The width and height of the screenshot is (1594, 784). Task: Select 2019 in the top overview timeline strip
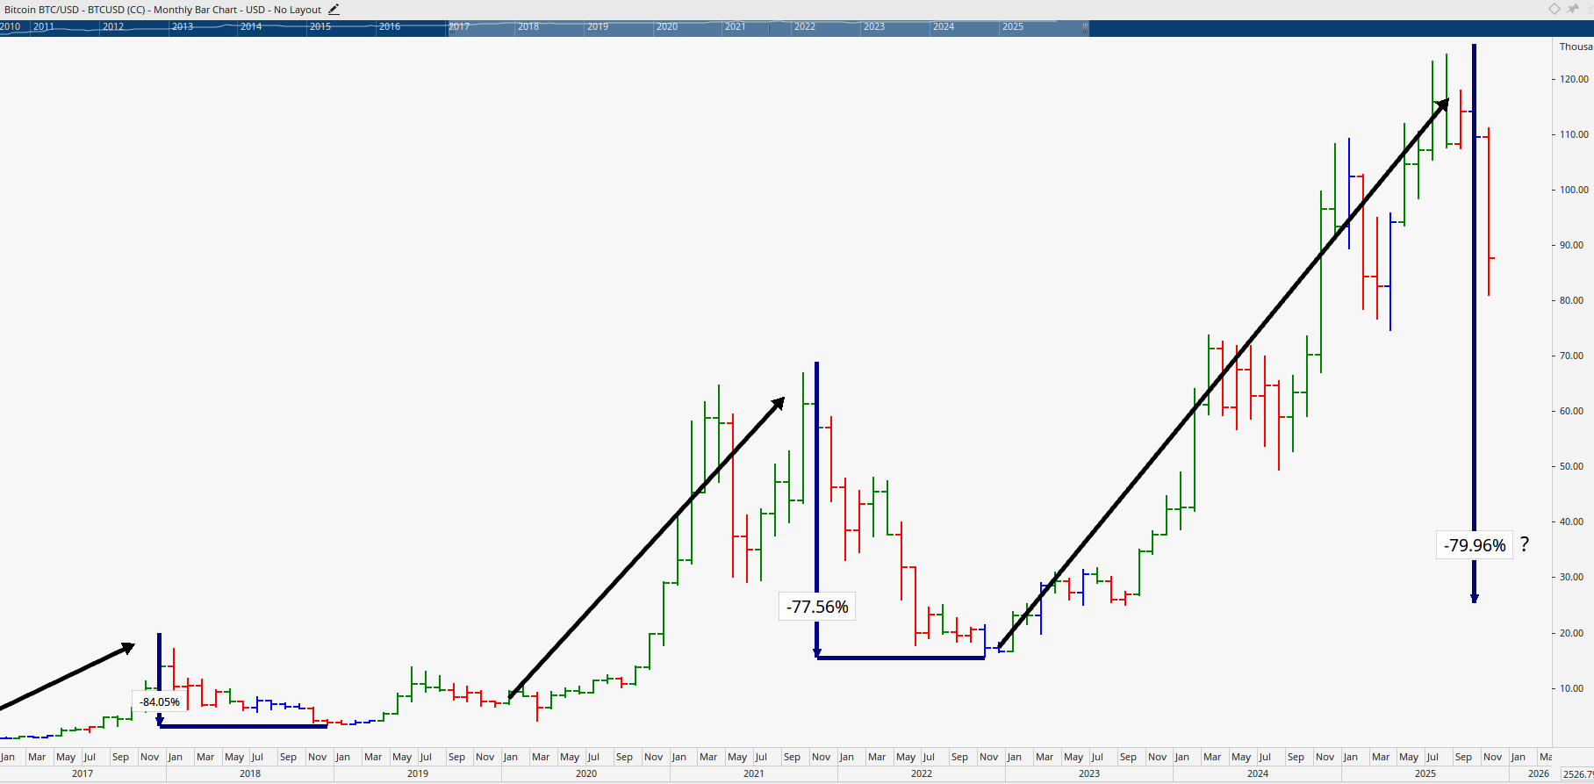click(598, 26)
